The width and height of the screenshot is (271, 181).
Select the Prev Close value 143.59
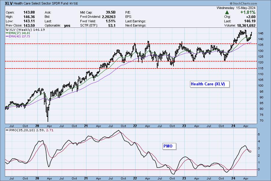pyautogui.click(x=29, y=25)
